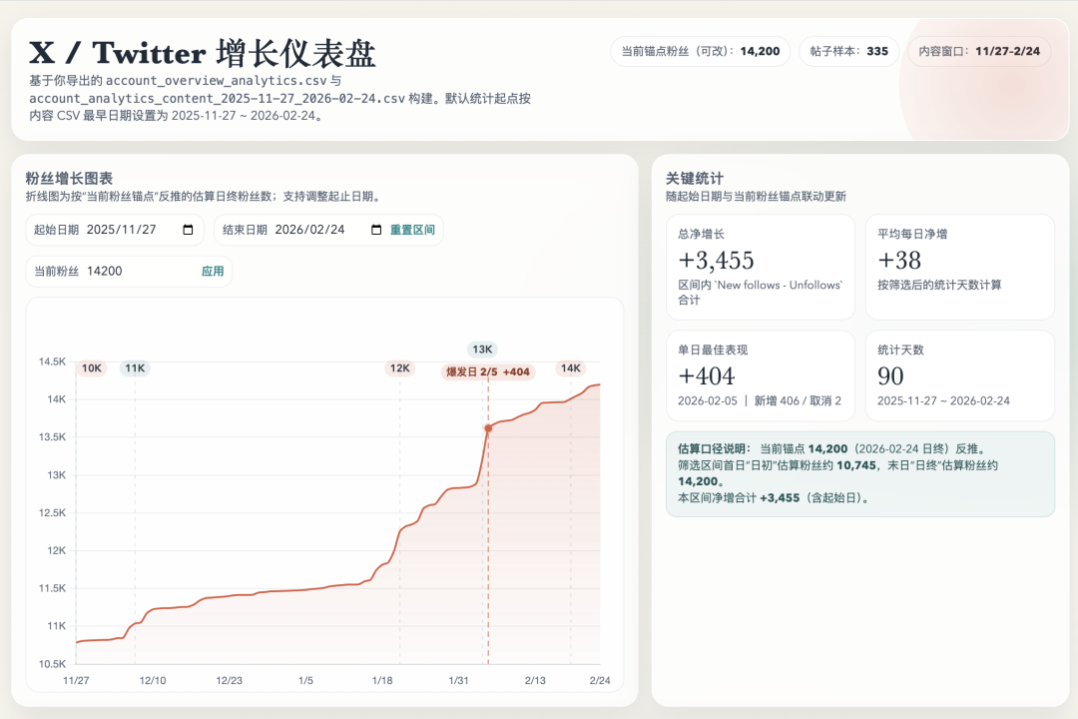Click the 单日最佳表现 +404 card

coord(761,375)
